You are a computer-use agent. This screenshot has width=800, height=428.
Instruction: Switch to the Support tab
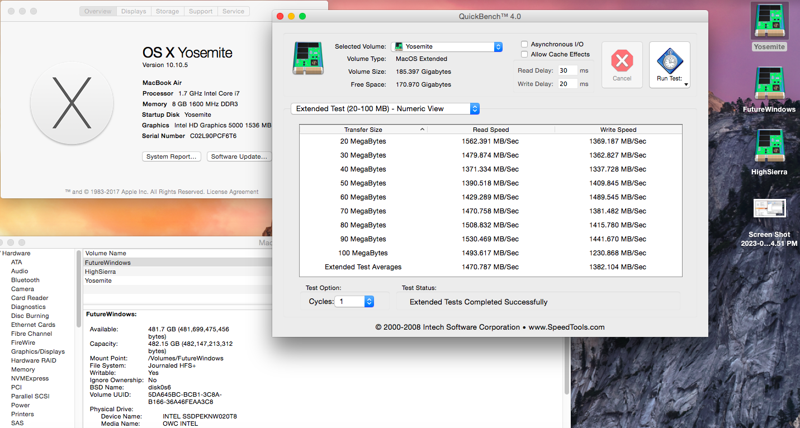pos(201,11)
